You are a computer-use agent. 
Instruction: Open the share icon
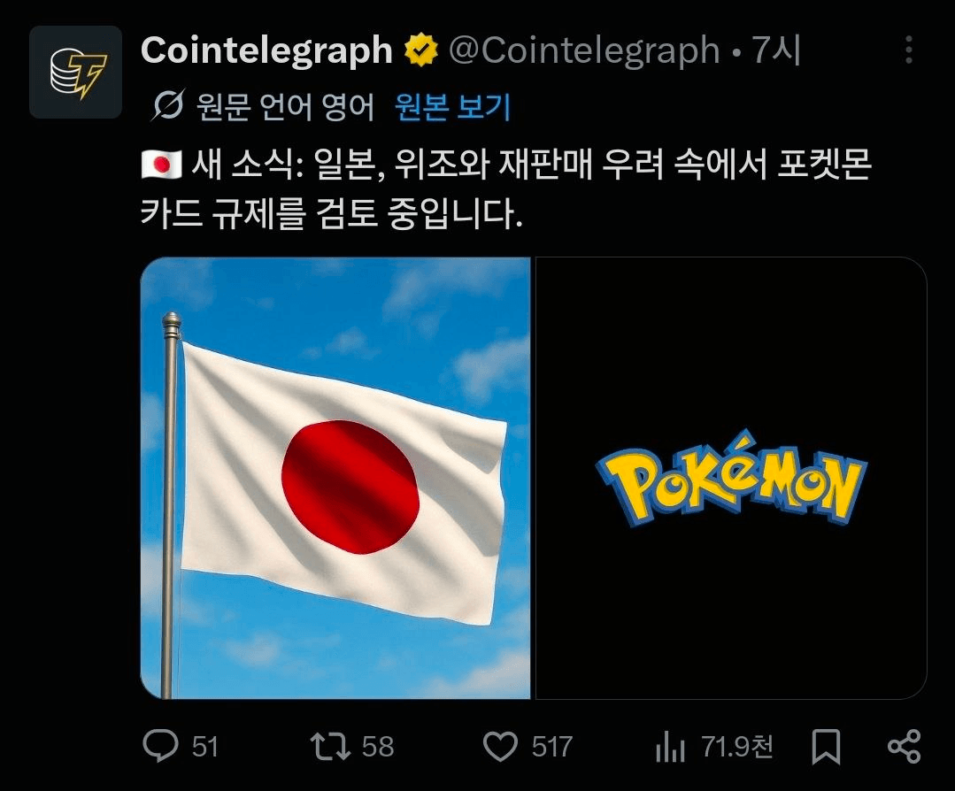pyautogui.click(x=904, y=747)
